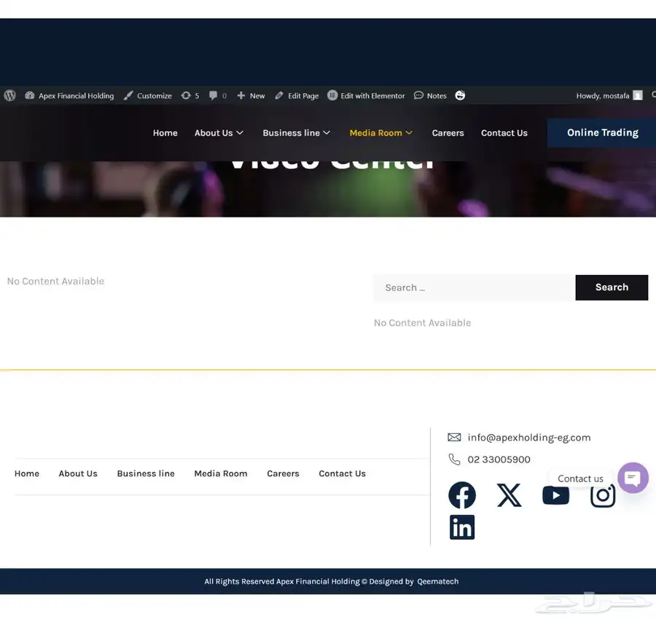Open Contact Us in top navigation

pyautogui.click(x=504, y=133)
